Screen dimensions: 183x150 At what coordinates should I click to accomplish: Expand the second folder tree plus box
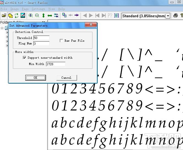coord(7,37)
